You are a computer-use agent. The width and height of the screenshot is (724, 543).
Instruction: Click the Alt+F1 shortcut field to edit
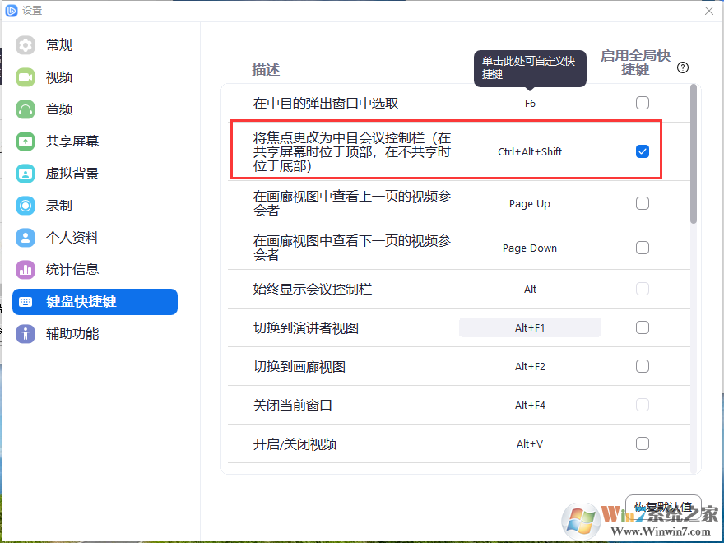[530, 327]
